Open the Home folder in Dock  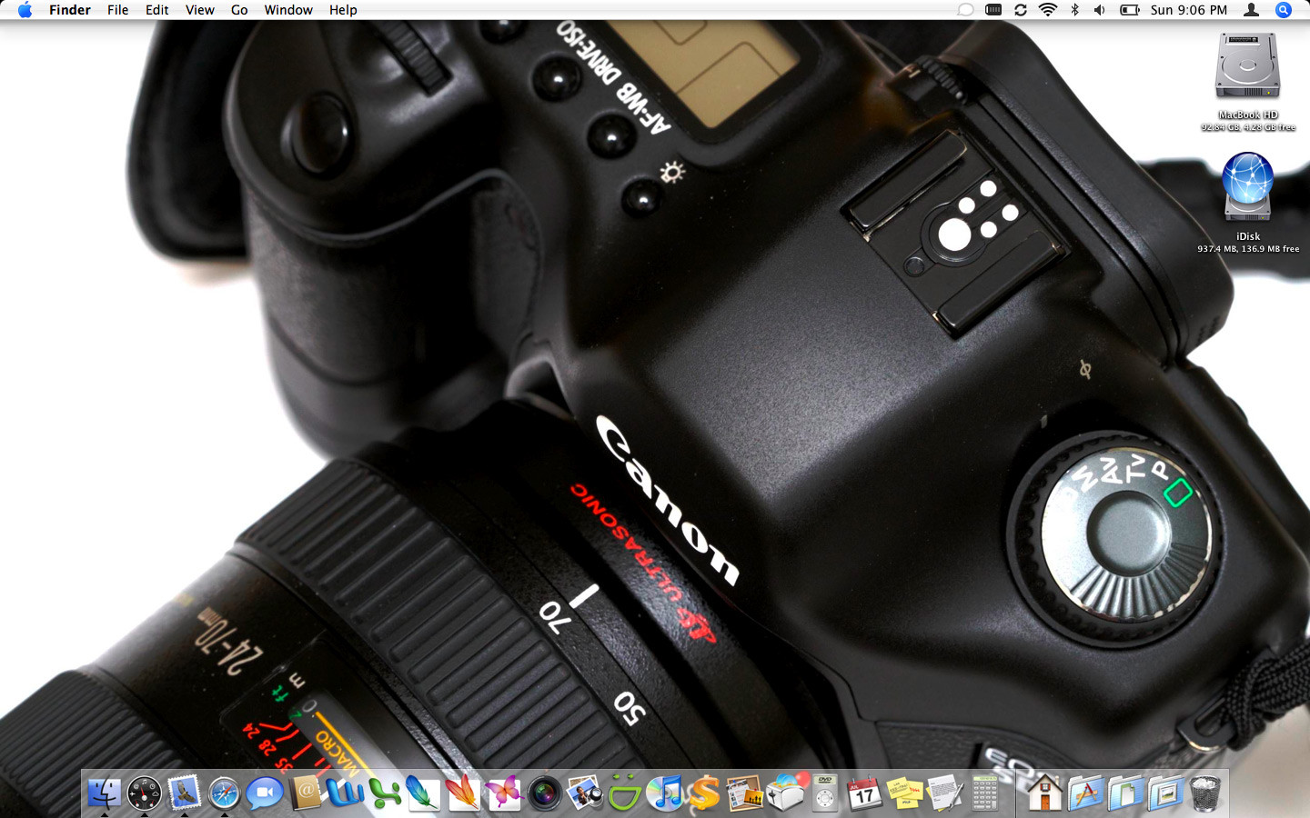point(1044,793)
